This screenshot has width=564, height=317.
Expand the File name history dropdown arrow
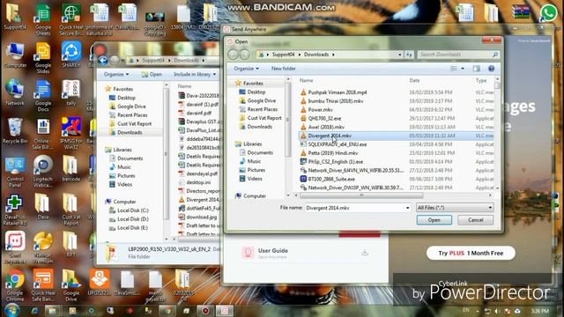(407, 208)
